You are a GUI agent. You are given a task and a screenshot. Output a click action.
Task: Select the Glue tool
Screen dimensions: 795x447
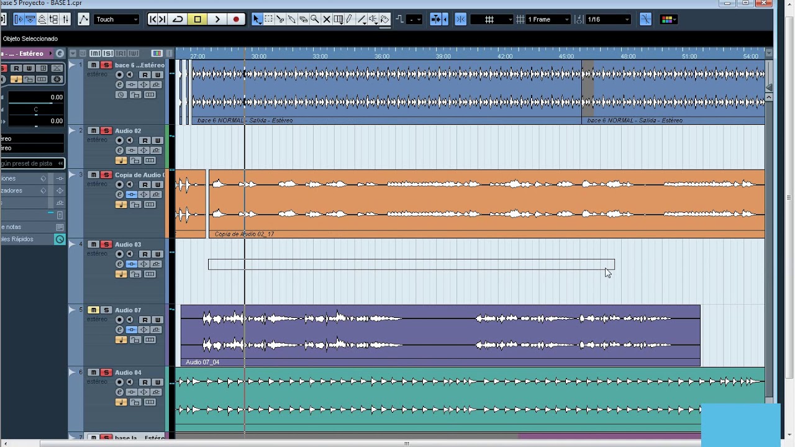(292, 19)
